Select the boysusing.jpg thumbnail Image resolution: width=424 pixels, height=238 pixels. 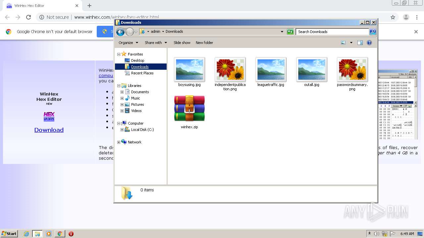point(189,69)
